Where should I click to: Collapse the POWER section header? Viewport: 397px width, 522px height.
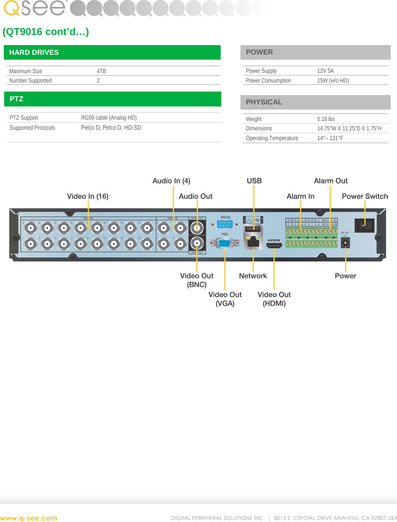tap(315, 52)
